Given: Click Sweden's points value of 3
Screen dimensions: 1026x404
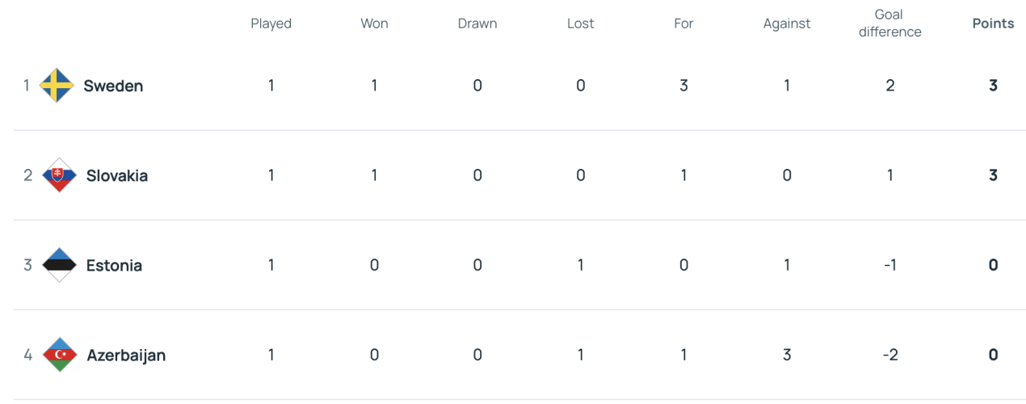Looking at the screenshot, I should pos(993,86).
